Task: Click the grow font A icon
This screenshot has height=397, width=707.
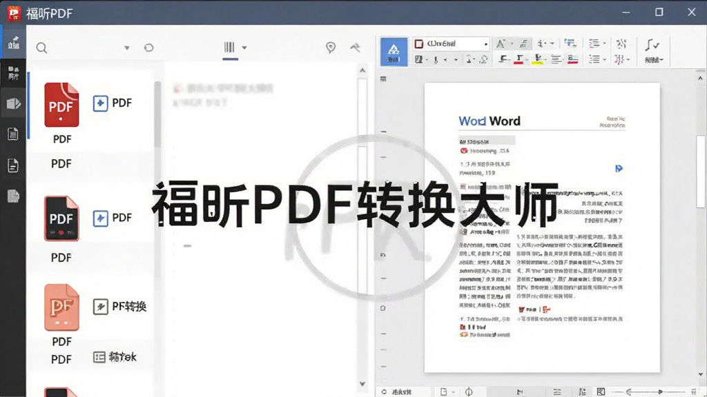Action: 500,43
